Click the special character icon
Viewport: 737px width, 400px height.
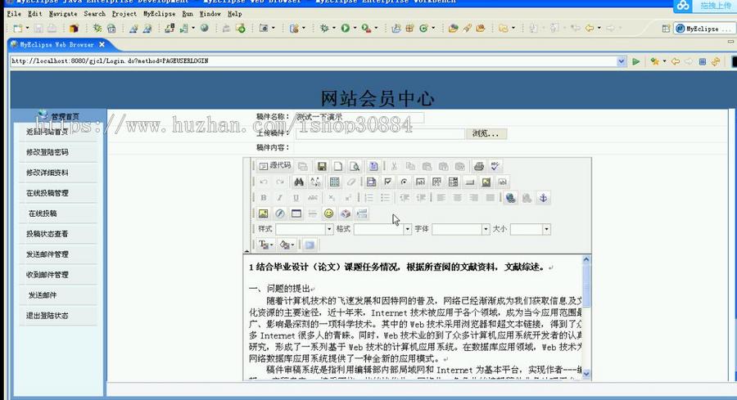[346, 213]
